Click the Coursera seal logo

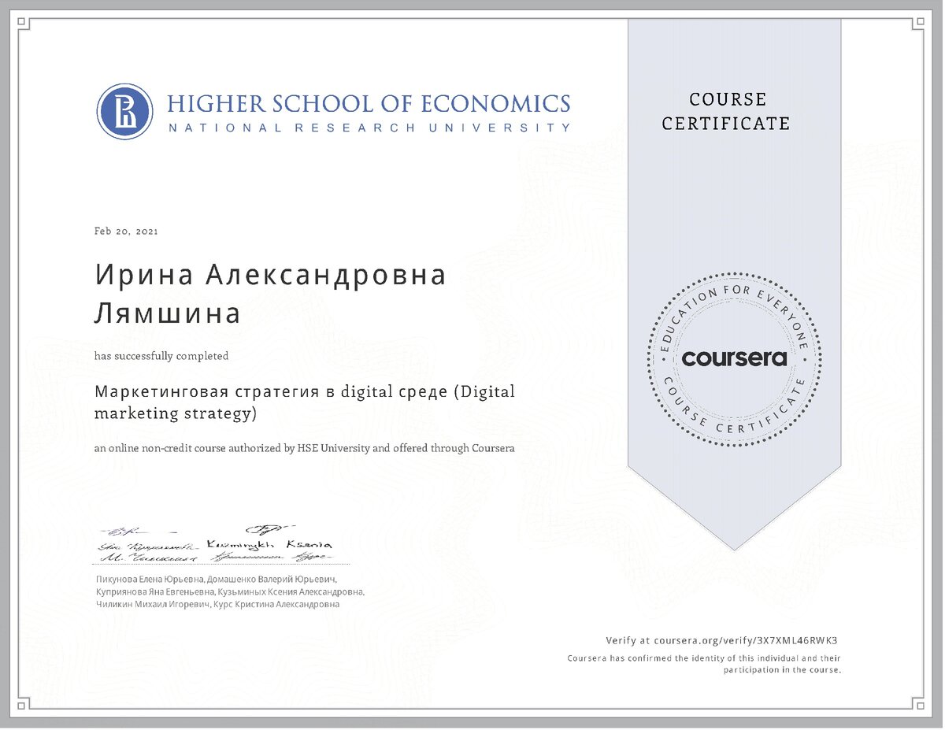pos(734,359)
